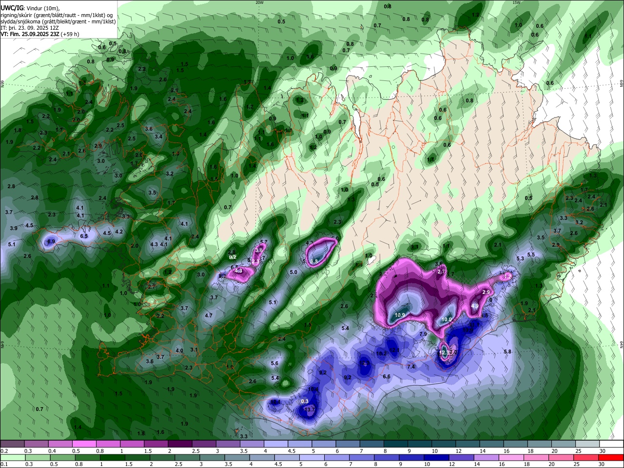624x468 pixels.
Task: Click the '4.7' precipitation value
Action: coord(209,316)
